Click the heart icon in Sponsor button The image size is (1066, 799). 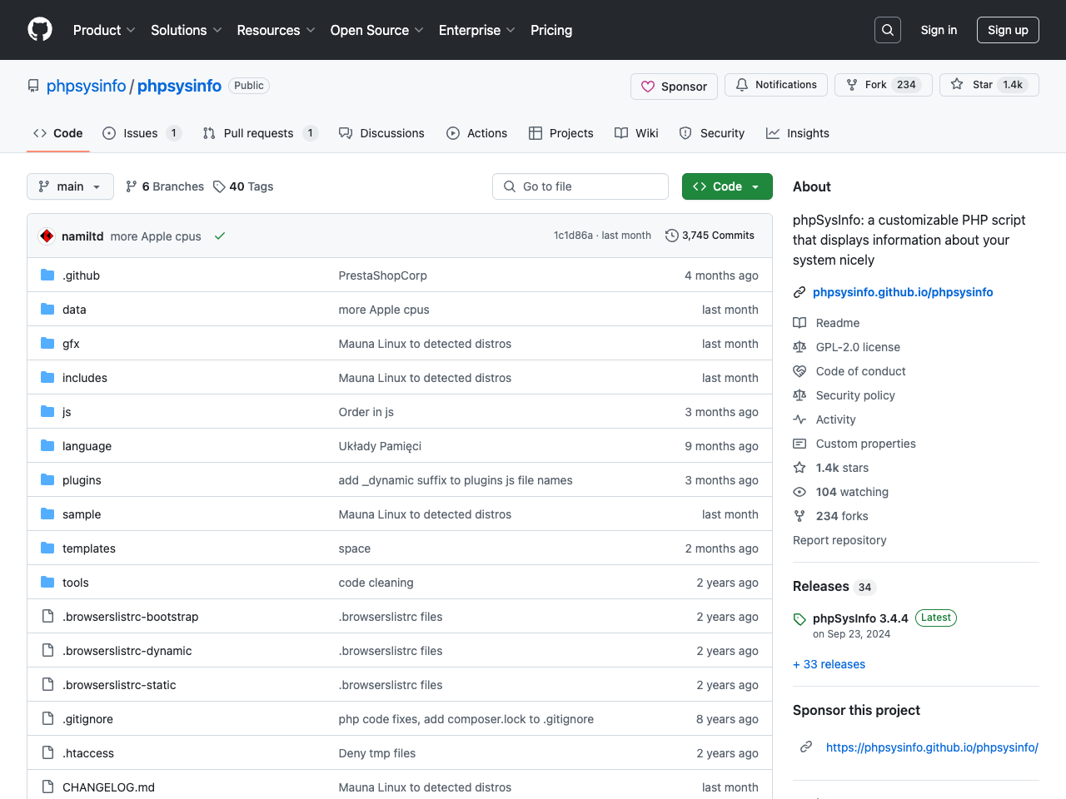tap(648, 87)
